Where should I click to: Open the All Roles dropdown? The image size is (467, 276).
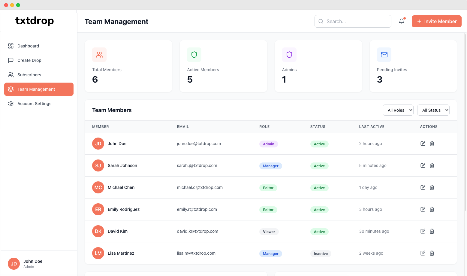tap(398, 110)
